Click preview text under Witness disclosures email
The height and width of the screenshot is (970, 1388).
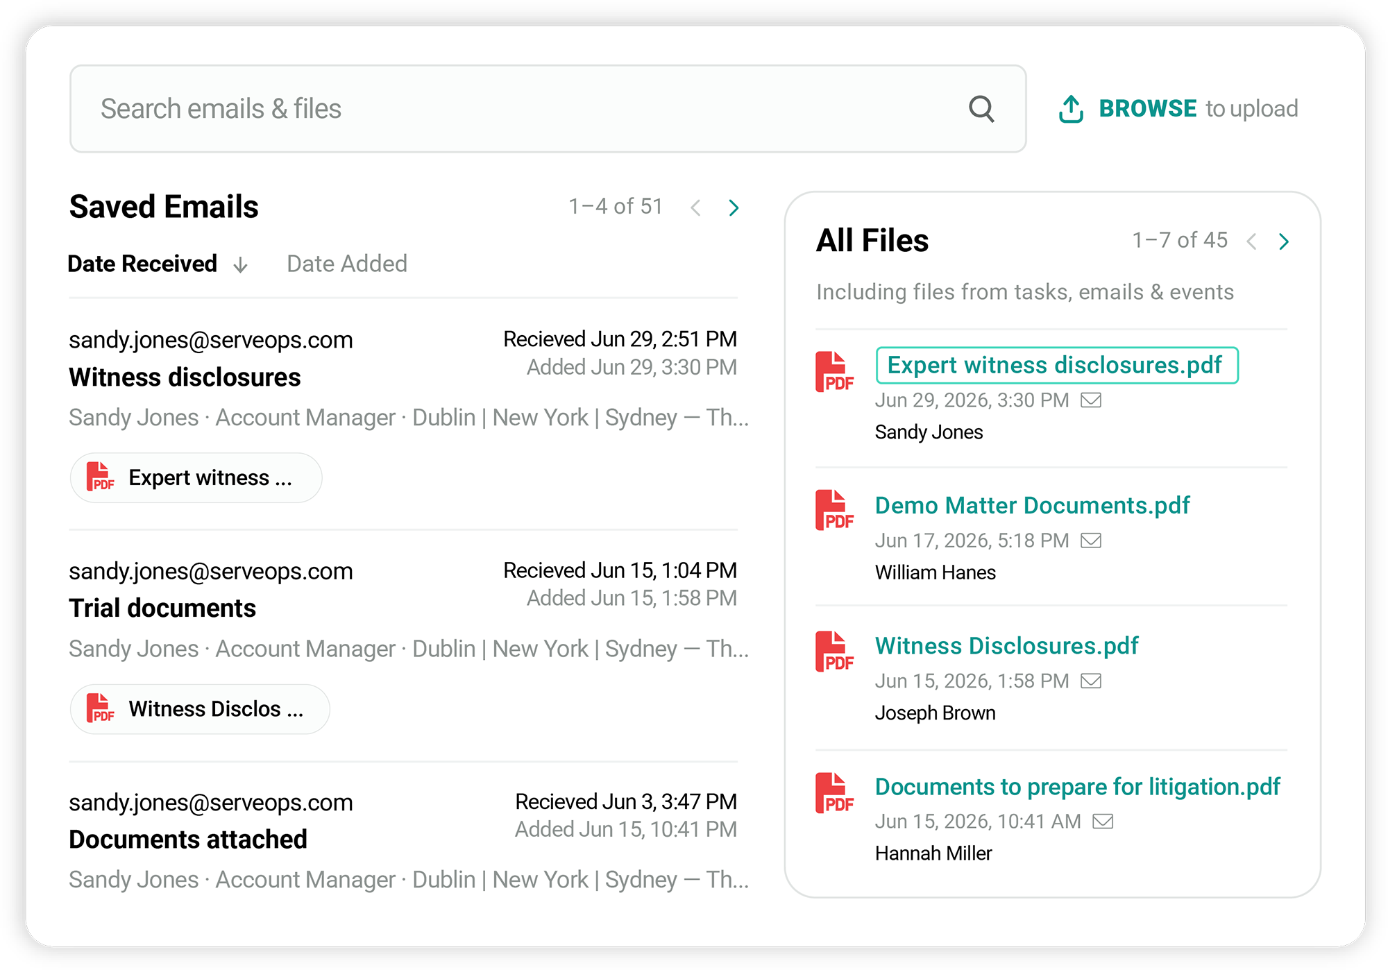click(409, 418)
